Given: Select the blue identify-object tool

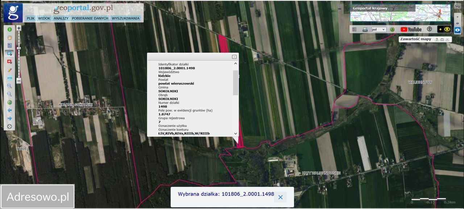Looking at the screenshot, I should click(x=9, y=54).
